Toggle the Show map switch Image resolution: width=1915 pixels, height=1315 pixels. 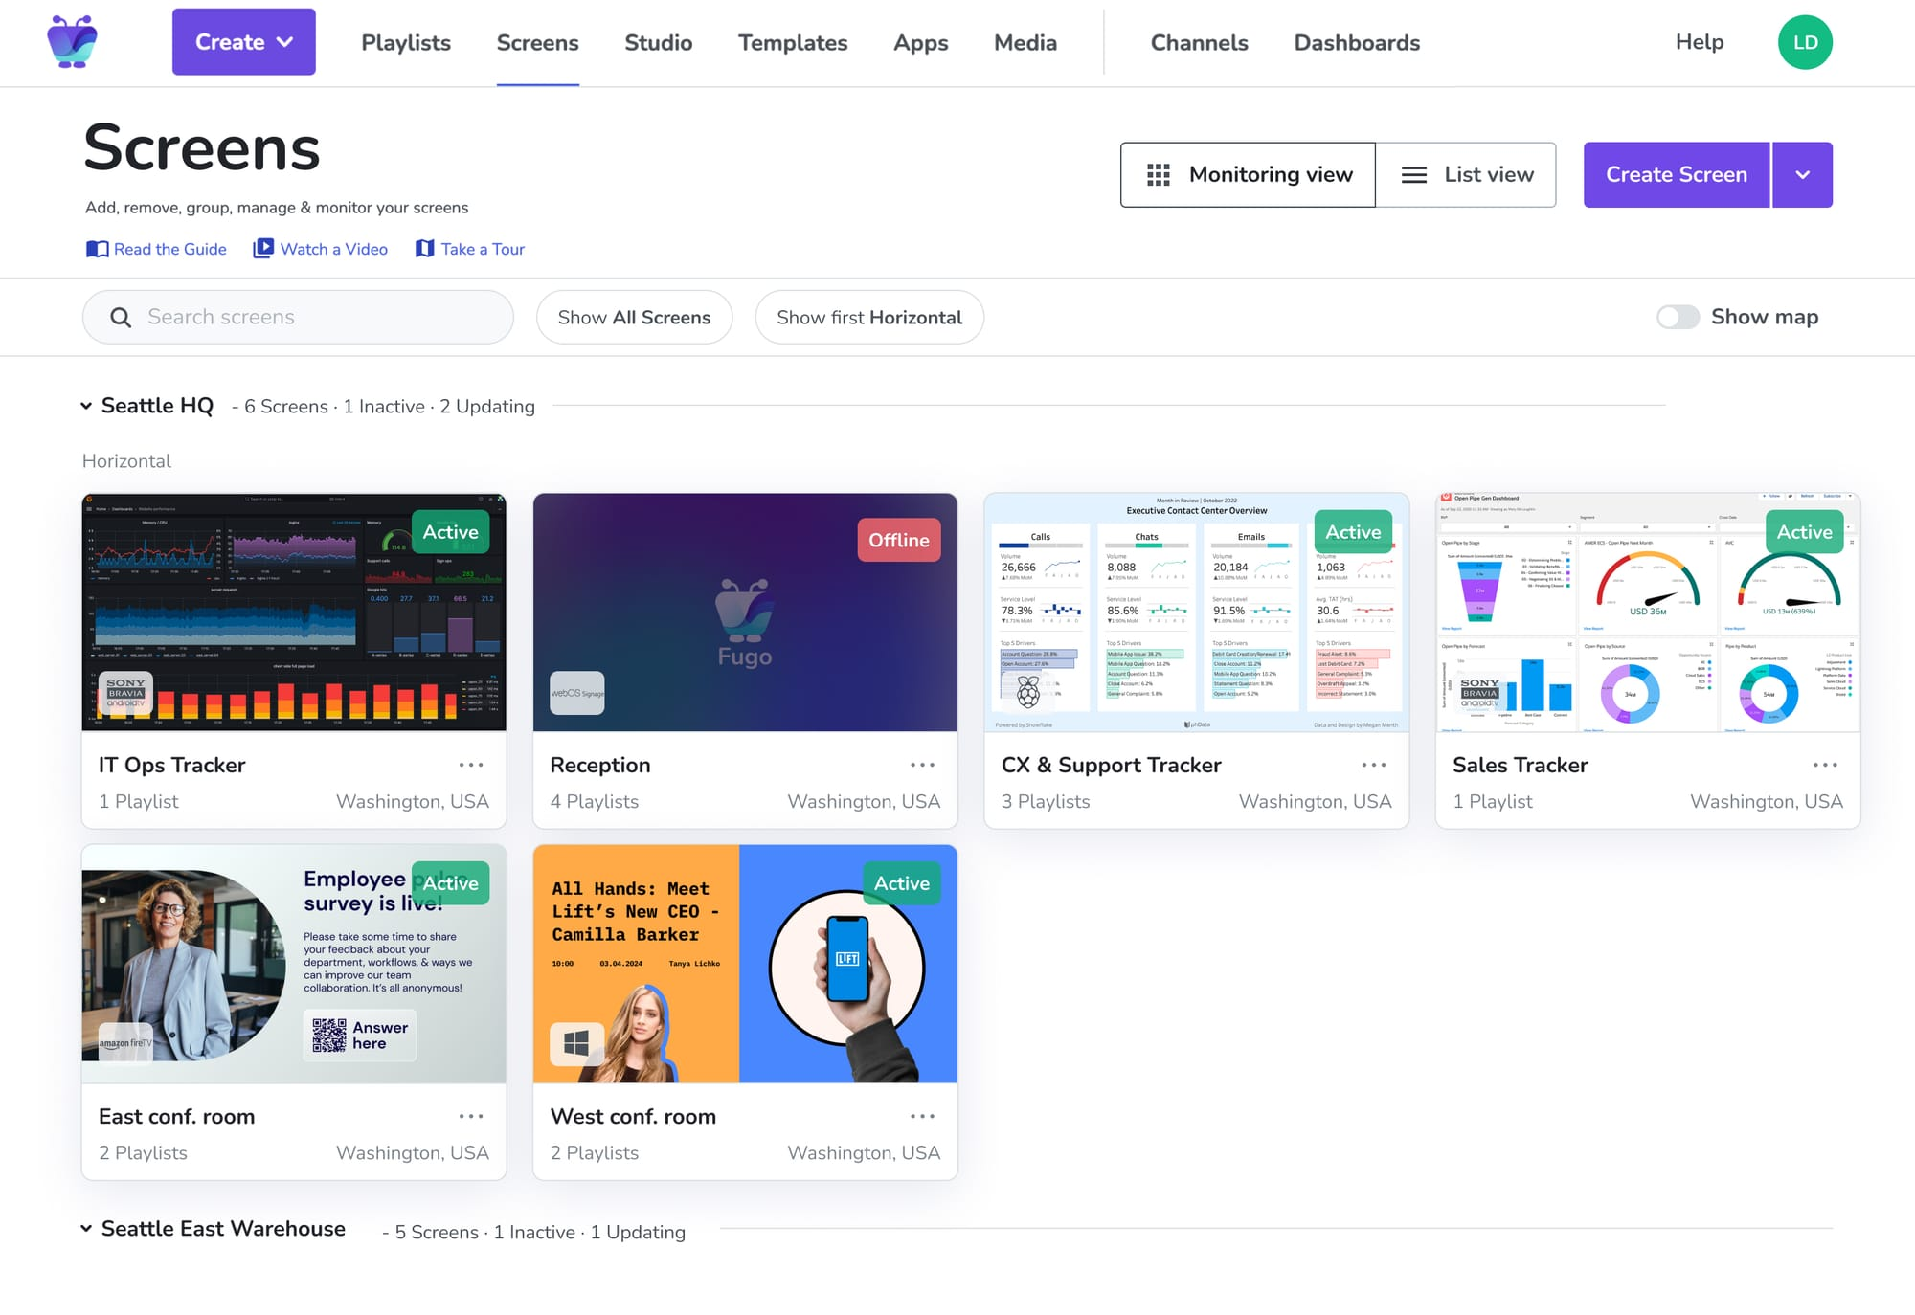(1678, 317)
